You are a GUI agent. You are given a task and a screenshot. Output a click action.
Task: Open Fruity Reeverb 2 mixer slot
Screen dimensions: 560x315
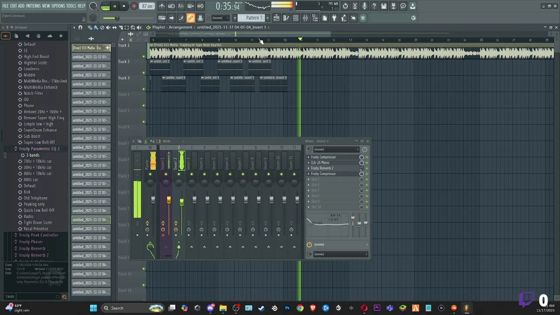322,168
